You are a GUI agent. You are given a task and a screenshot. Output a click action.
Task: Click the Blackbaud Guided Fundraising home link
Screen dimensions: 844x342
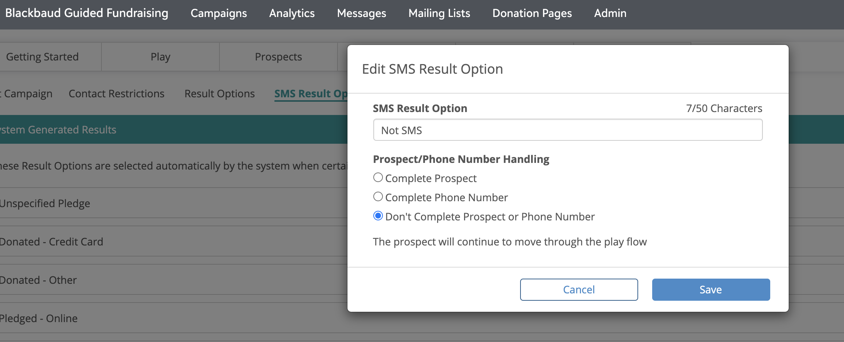point(87,13)
